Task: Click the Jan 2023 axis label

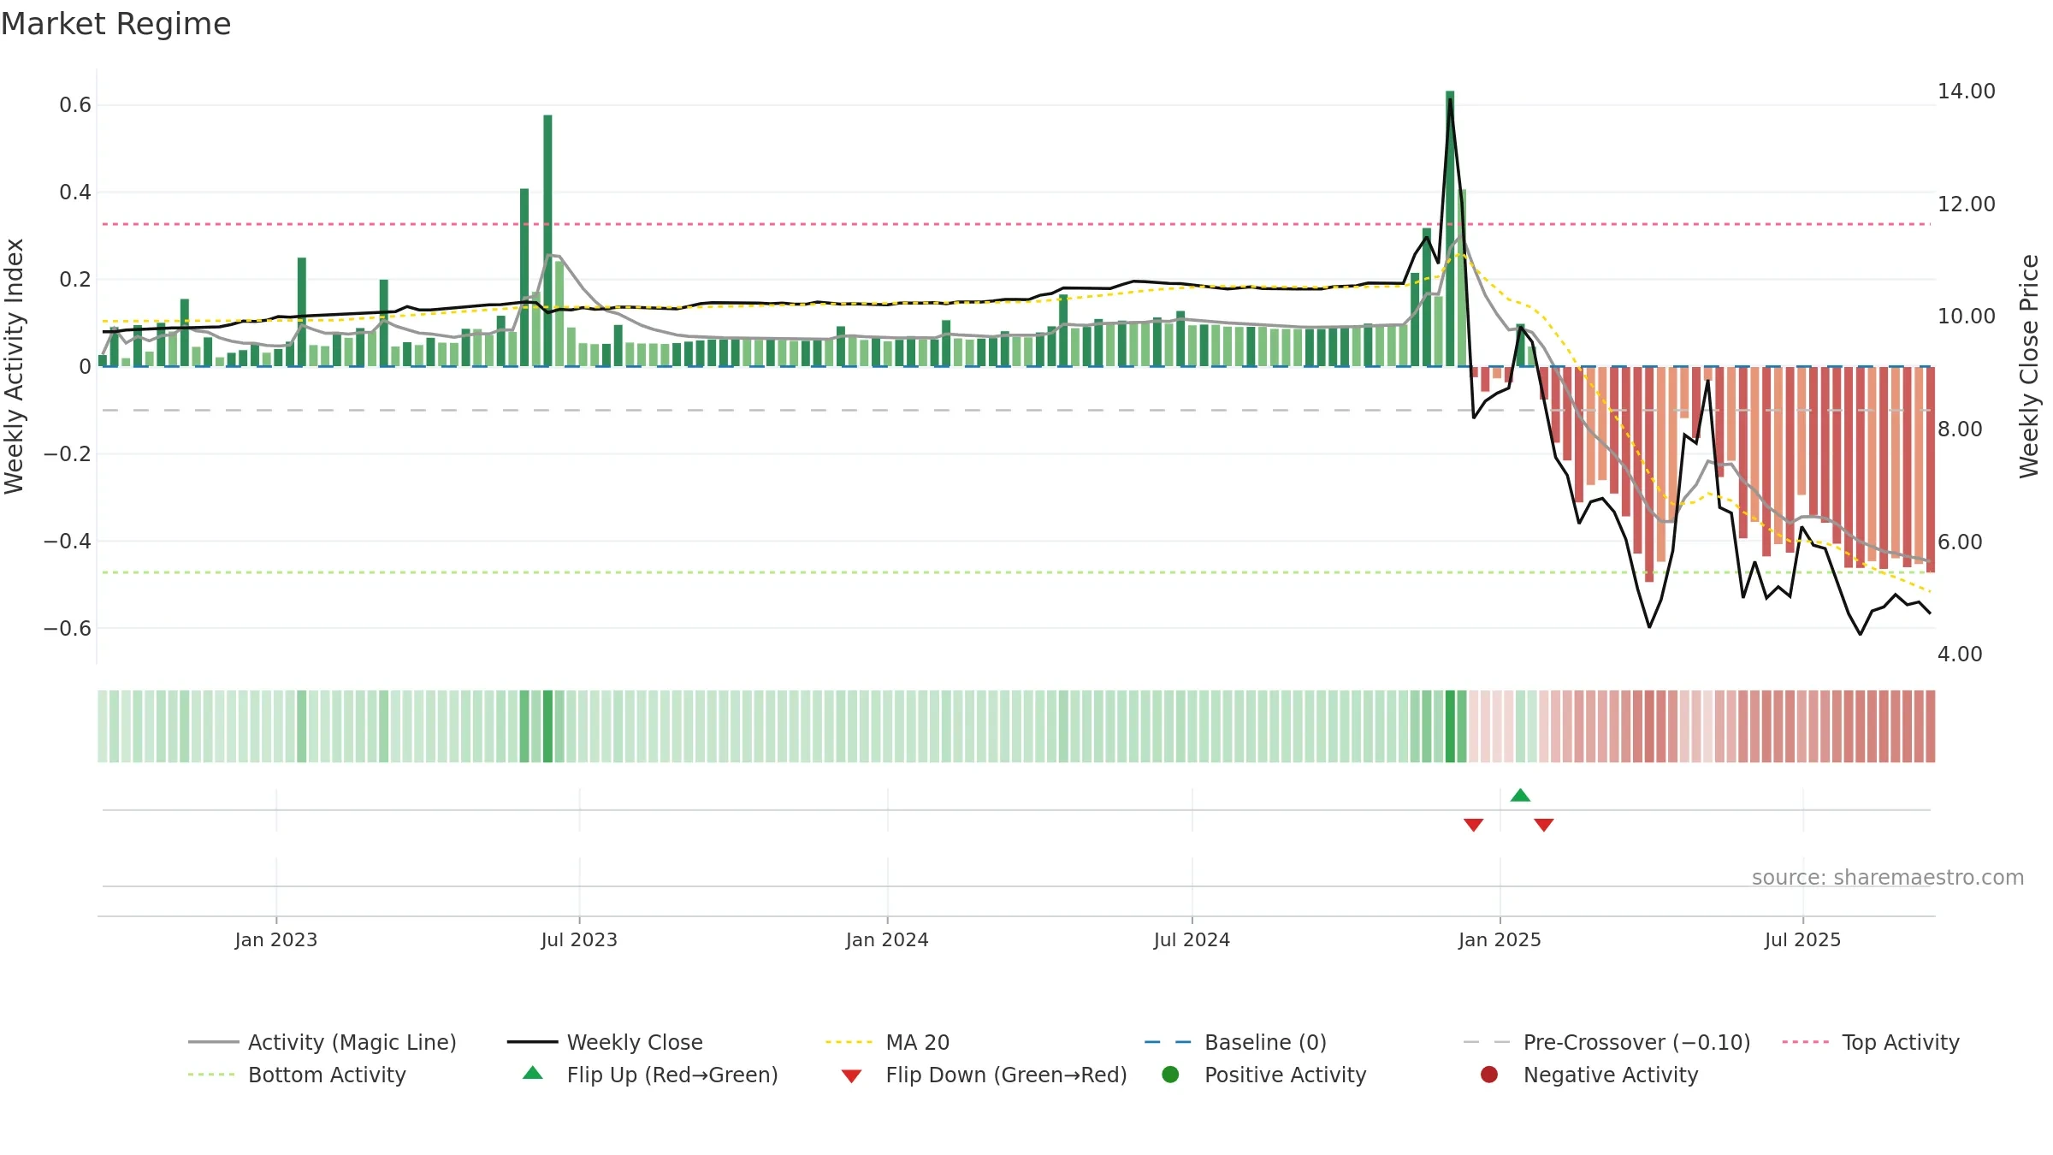Action: pos(276,939)
